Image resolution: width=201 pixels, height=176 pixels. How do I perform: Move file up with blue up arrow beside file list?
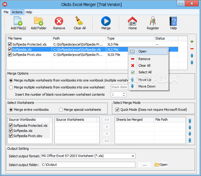click(x=192, y=56)
